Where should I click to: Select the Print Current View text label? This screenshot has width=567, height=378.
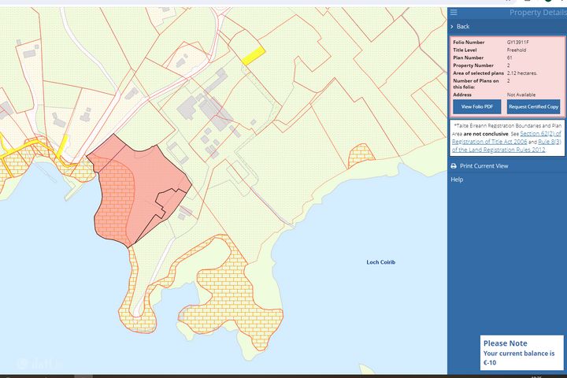coord(484,166)
